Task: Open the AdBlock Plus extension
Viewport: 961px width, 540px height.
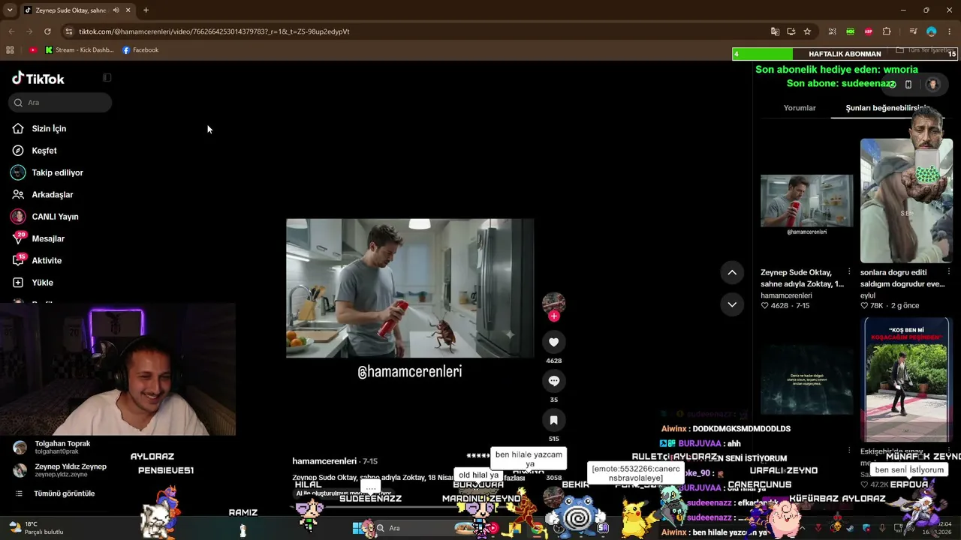Action: 869,31
